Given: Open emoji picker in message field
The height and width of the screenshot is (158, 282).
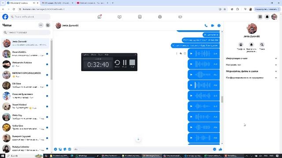Looking at the screenshot, I should (215, 149).
